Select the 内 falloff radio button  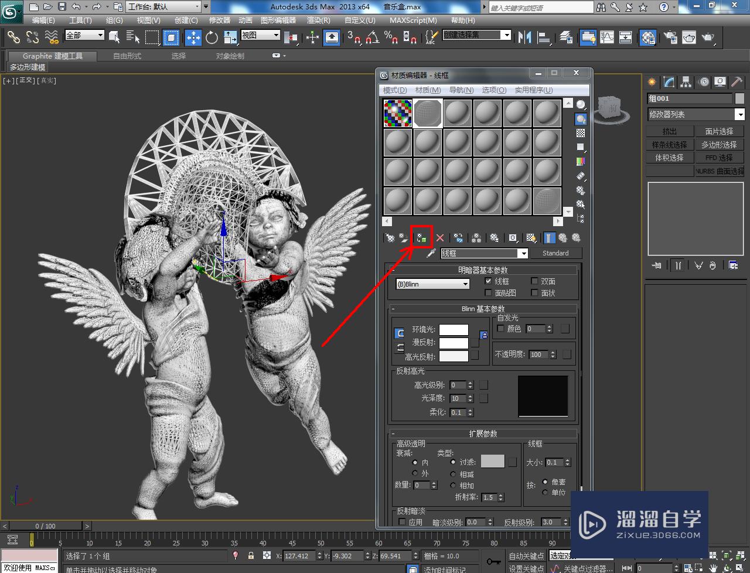(x=415, y=462)
